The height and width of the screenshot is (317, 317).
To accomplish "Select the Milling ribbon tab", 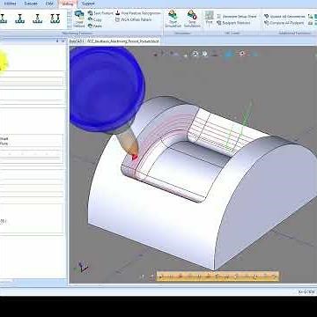I will pos(68,4).
